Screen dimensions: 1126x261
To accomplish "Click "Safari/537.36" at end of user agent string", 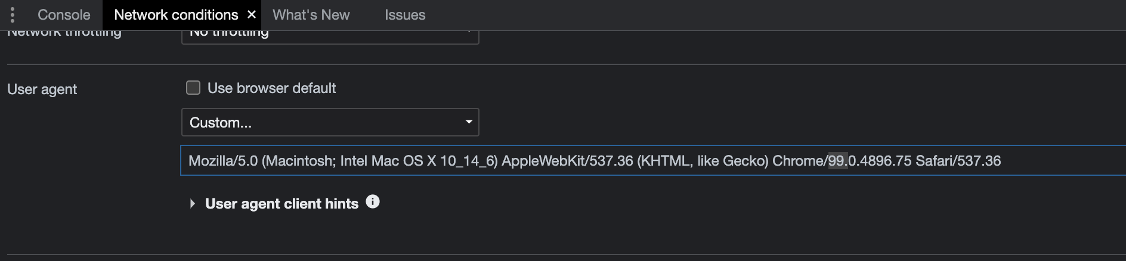I will (958, 161).
